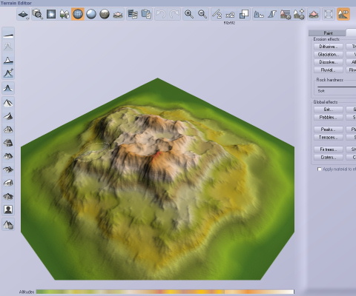
Task: Select the single bell-curve peak tool
Action: point(8,88)
